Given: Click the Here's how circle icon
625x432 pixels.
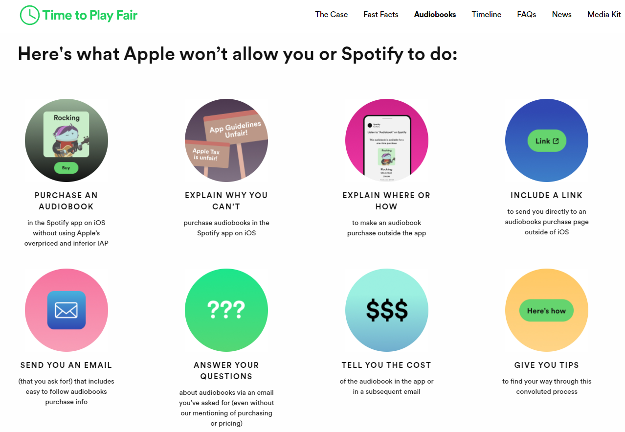Looking at the screenshot, I should [546, 310].
